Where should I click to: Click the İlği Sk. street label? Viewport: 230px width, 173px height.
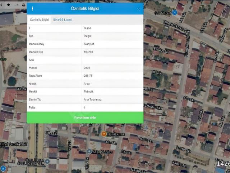(x=126, y=152)
